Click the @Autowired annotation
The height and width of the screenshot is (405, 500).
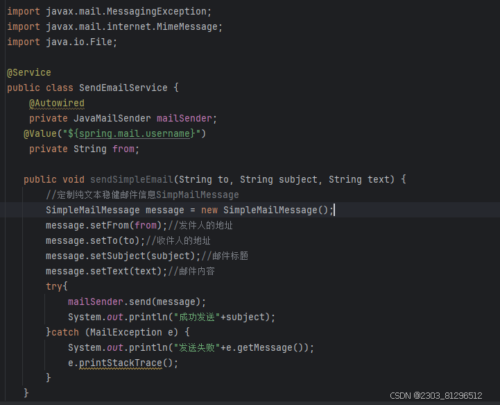pyautogui.click(x=56, y=104)
